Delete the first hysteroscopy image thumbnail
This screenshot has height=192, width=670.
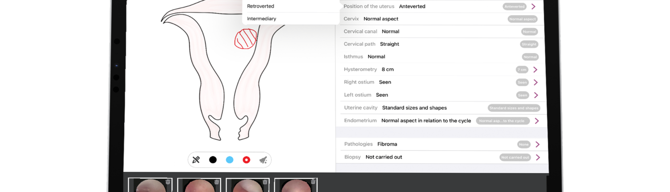pos(168,182)
